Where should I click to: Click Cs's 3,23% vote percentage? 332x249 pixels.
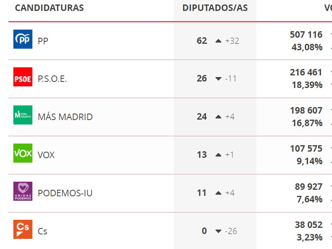click(x=310, y=237)
